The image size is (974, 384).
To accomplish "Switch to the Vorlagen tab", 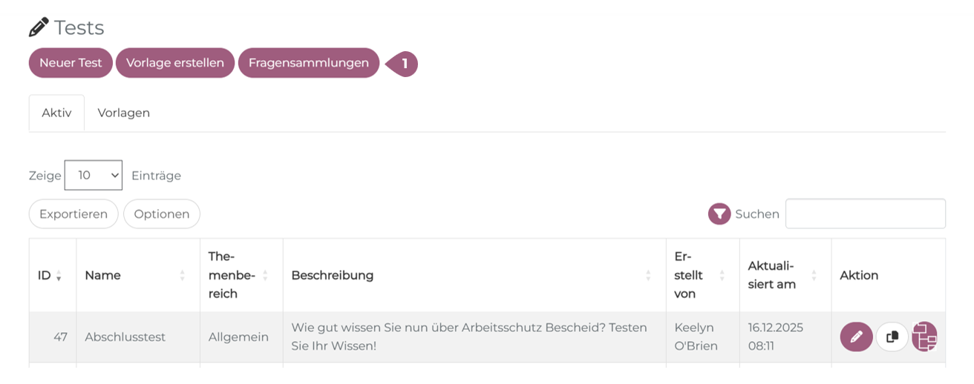I will pyautogui.click(x=124, y=113).
